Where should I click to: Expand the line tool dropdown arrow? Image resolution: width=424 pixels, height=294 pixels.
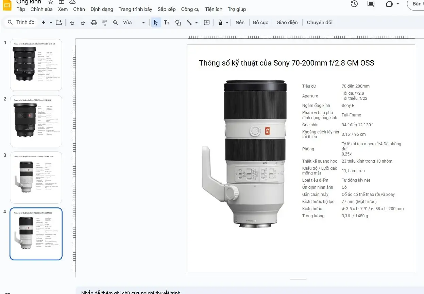(197, 23)
